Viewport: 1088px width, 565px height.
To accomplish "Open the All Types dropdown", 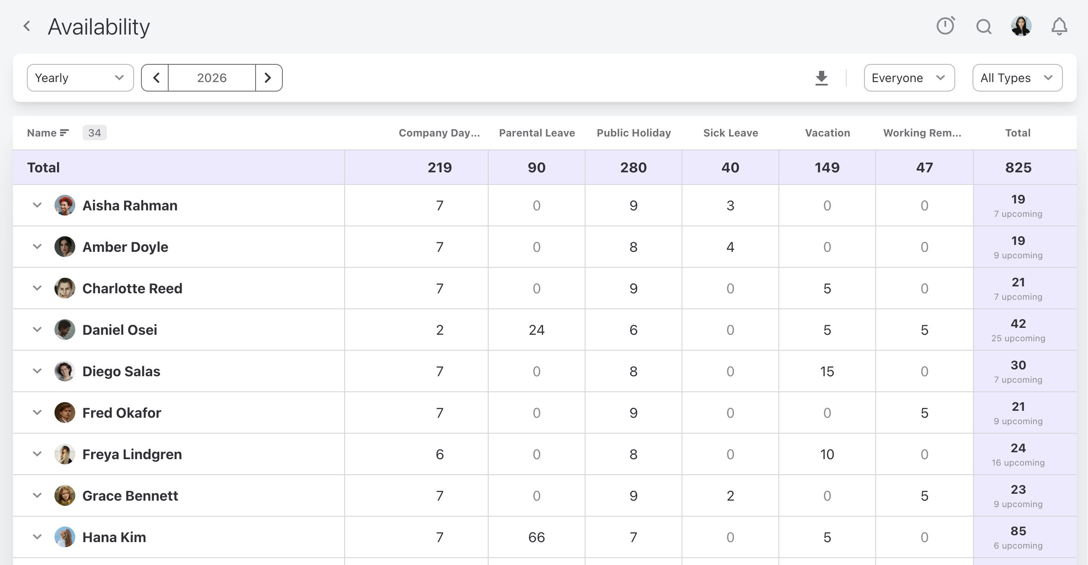I will (1017, 78).
